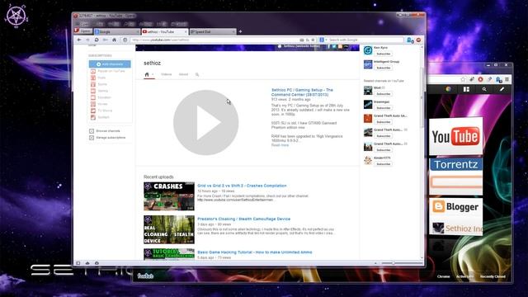Click the Add channels button
This screenshot has height=297, width=528.
110,64
